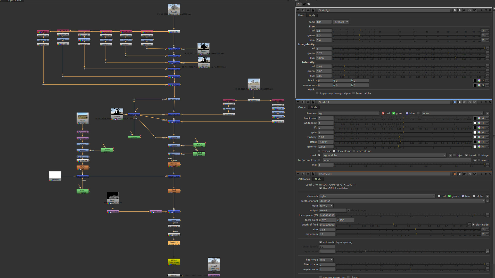Float the Grade17 properties panel
Image resolution: width=495 pixels, height=278 pixels.
tap(486, 102)
